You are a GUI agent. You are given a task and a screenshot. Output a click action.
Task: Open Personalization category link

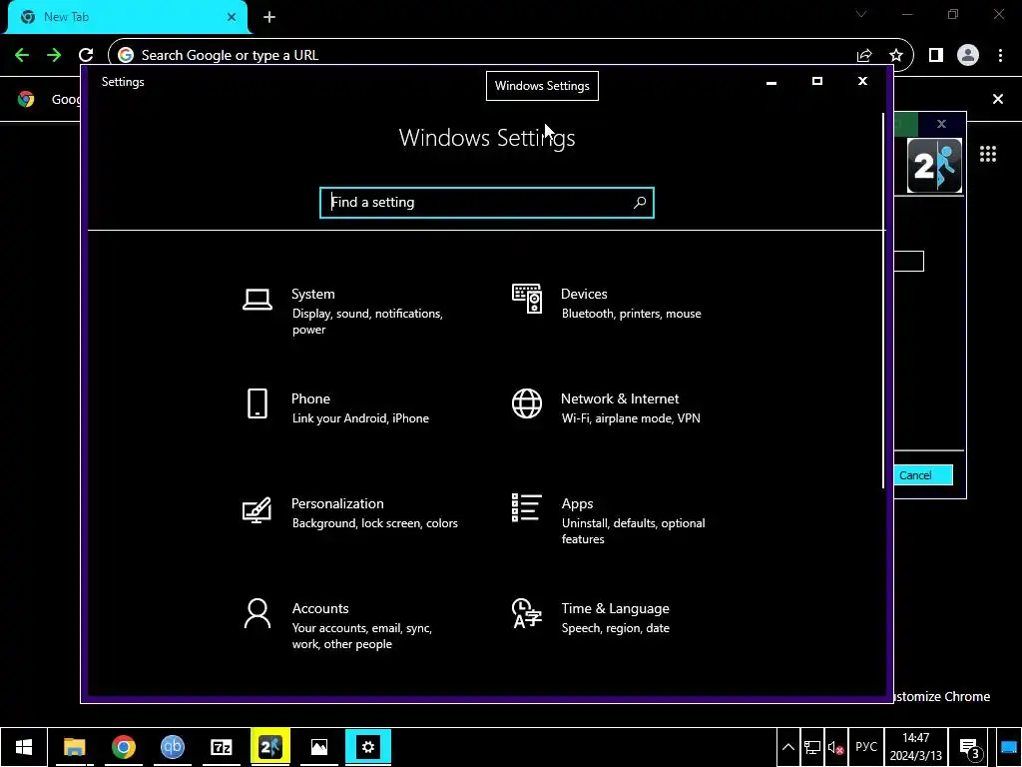pyautogui.click(x=337, y=503)
